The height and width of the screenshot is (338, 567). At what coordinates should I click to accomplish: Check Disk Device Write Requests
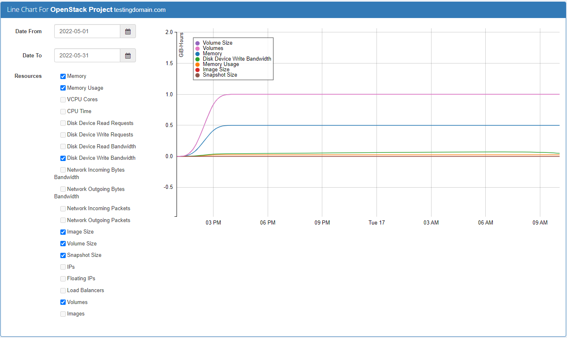(63, 135)
